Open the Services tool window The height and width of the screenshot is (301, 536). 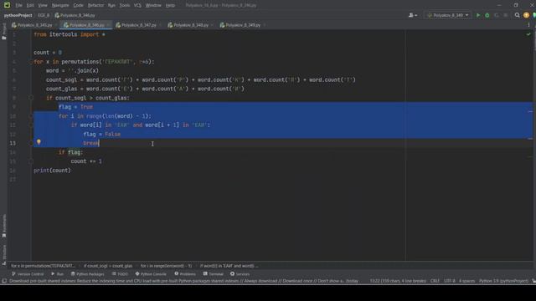coord(240,273)
